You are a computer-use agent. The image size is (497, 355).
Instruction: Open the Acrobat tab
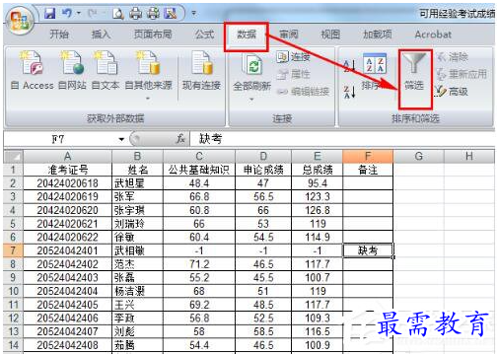[433, 35]
